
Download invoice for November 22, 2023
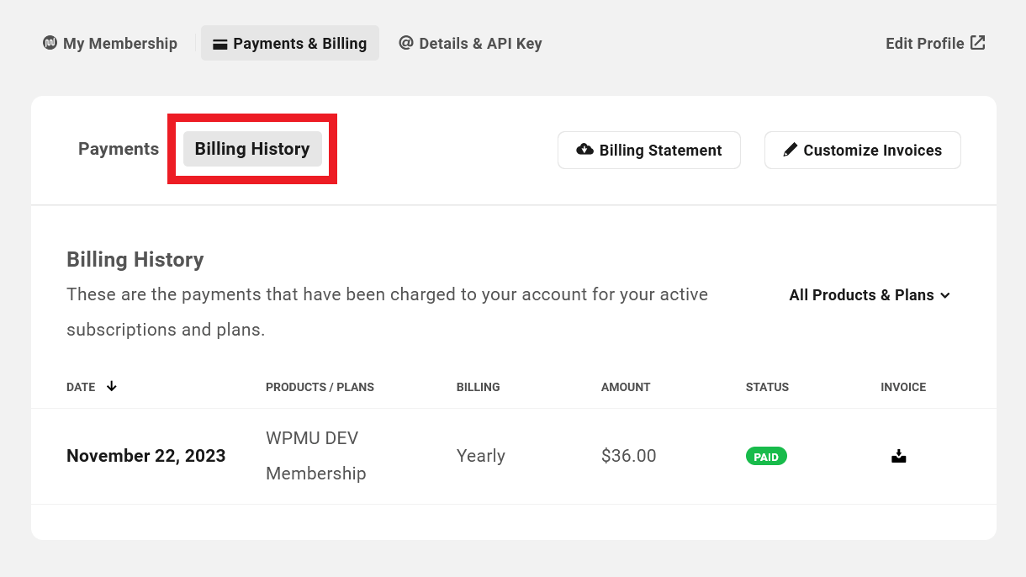tap(899, 457)
